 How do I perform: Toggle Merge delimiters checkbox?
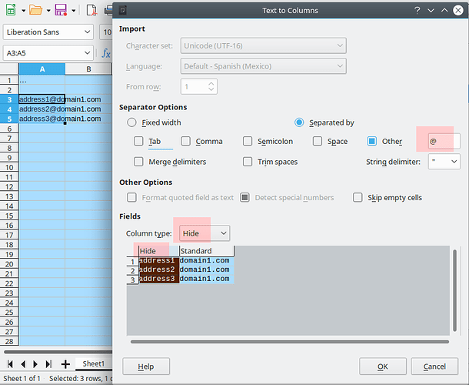pos(138,162)
